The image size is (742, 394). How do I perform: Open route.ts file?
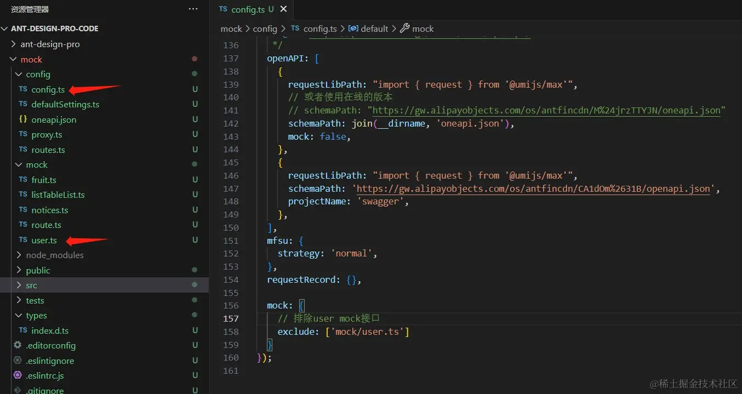[46, 225]
